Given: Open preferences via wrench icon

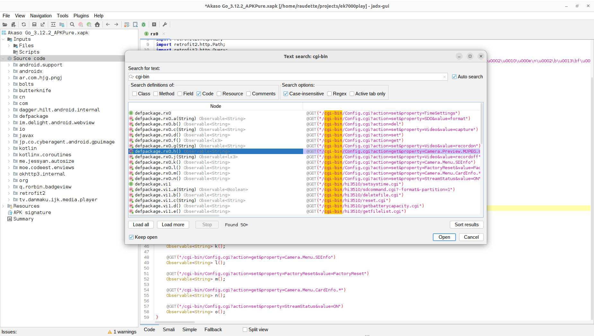Looking at the screenshot, I should pos(165,24).
